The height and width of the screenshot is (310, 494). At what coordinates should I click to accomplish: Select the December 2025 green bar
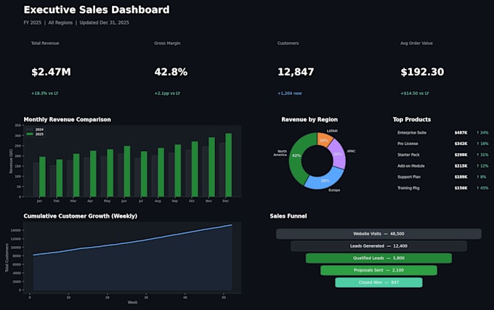tap(228, 165)
